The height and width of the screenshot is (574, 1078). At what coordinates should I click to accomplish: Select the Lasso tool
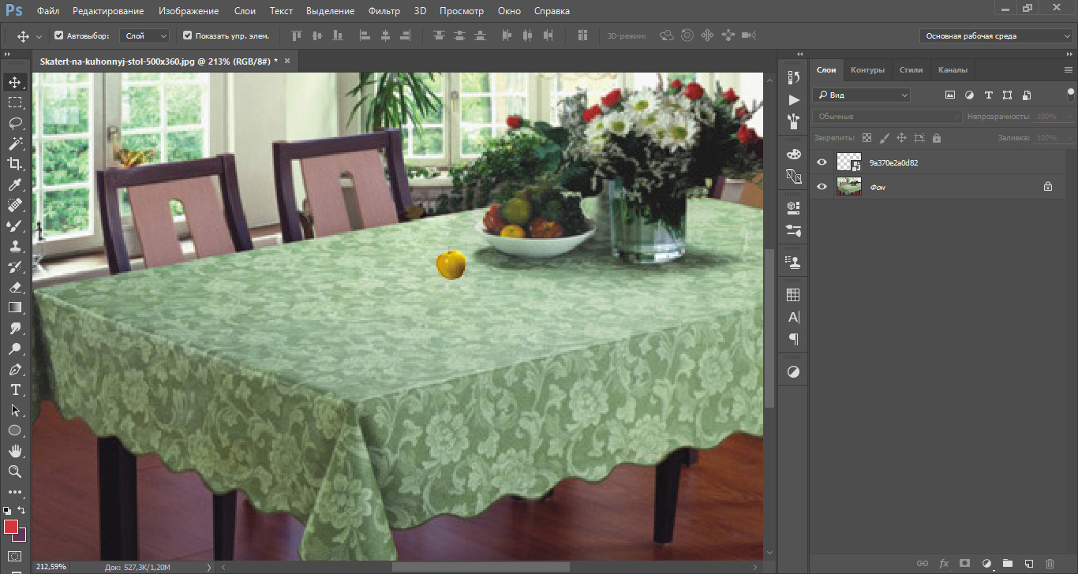tap(15, 123)
